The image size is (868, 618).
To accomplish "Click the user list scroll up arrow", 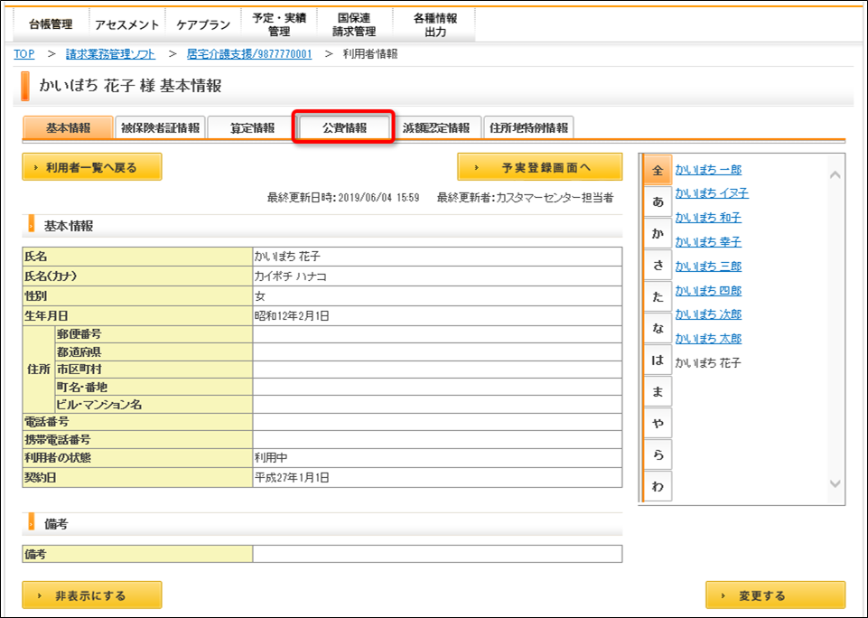I will [x=835, y=174].
